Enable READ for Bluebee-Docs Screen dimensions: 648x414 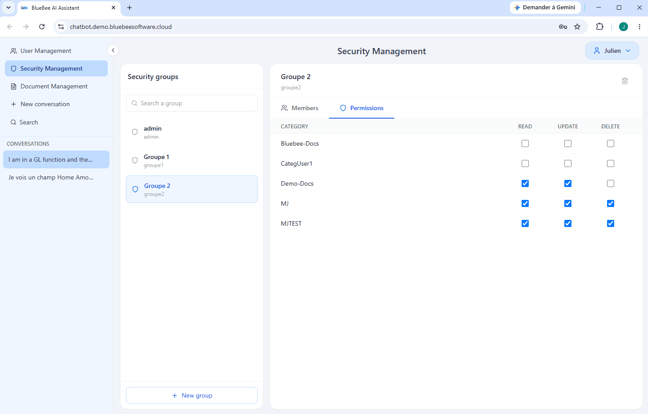pos(525,143)
